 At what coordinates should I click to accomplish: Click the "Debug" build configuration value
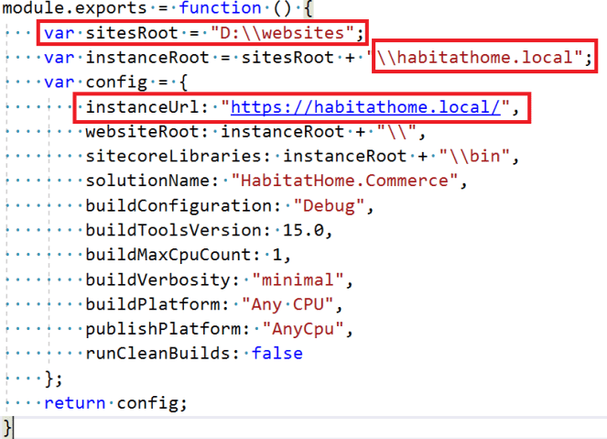point(327,204)
